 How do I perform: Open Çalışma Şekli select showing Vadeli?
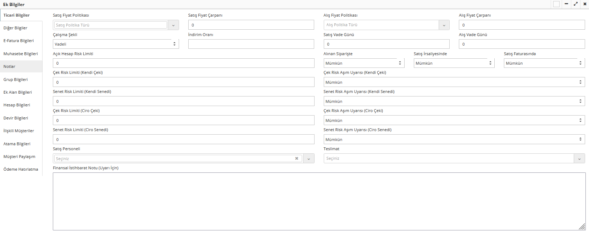point(116,44)
